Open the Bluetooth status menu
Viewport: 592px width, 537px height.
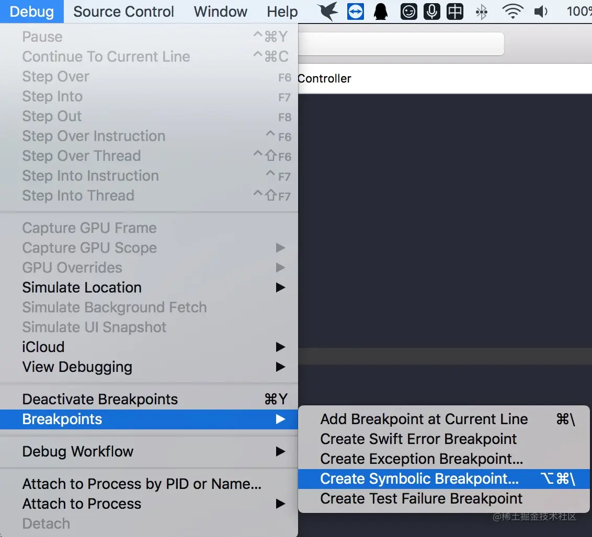point(481,12)
